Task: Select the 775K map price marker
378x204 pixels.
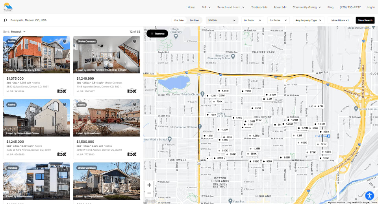Action: pyautogui.click(x=212, y=115)
